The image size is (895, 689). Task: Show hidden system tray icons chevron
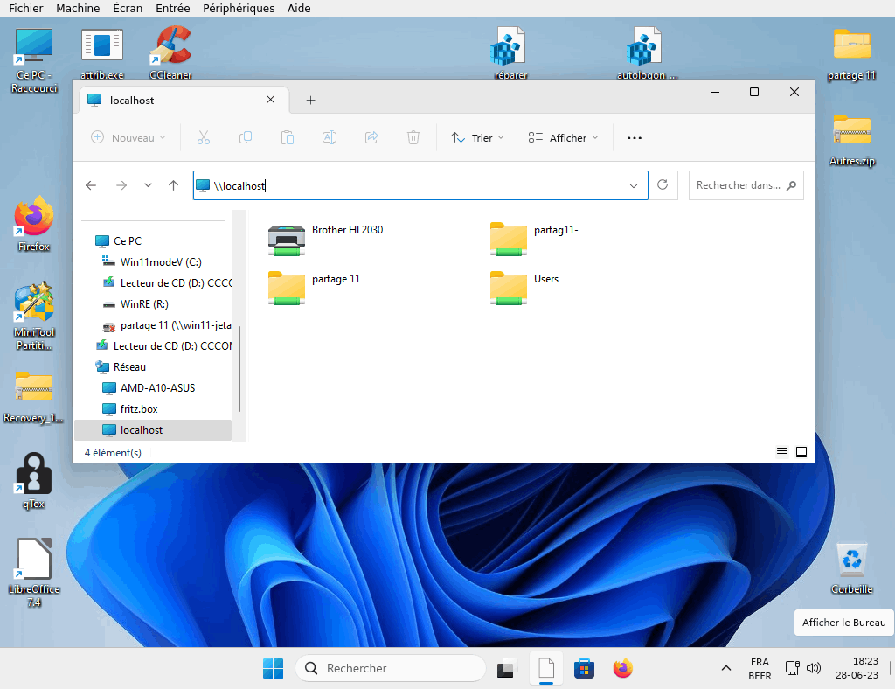726,668
